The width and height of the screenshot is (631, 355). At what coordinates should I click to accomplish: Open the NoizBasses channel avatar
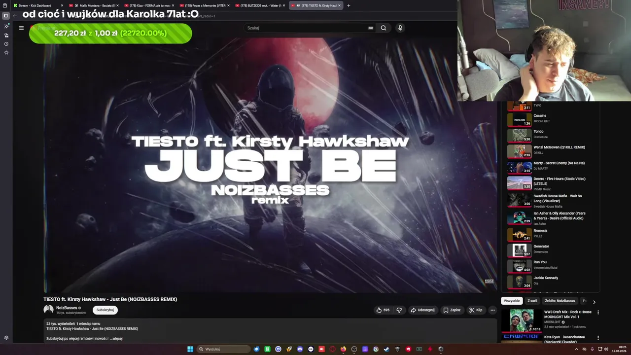pos(48,310)
